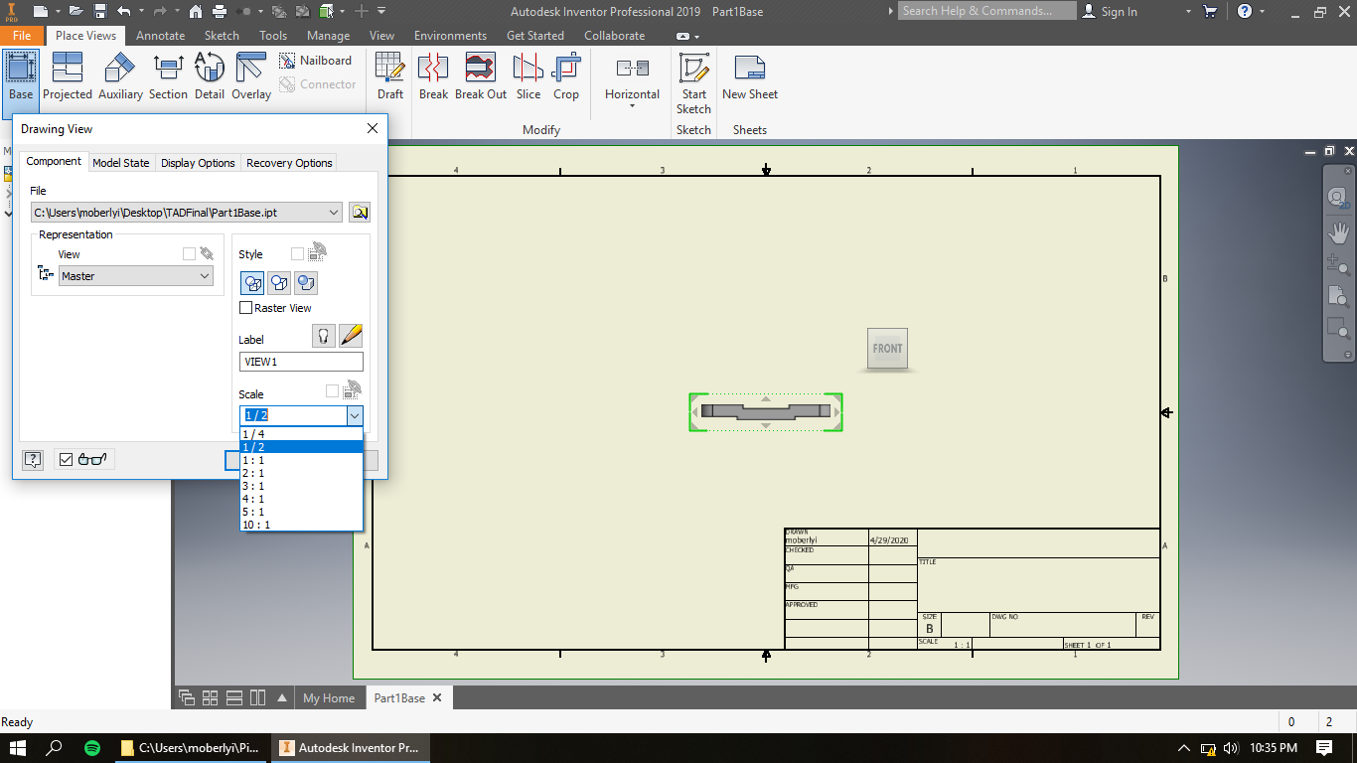Enable Raster View checkbox
This screenshot has height=763, width=1357.
[x=246, y=308]
